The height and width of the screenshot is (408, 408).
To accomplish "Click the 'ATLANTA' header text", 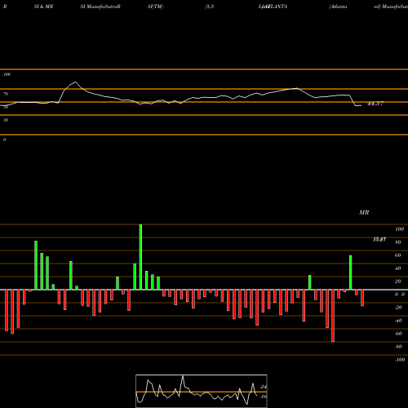I will [275, 7].
